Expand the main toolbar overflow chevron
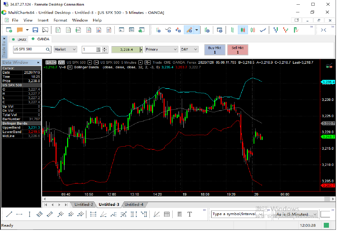The image size is (349, 239). point(312,27)
